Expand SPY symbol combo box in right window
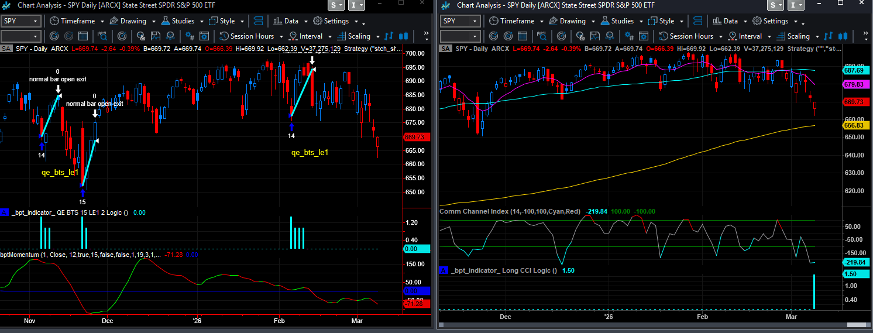This screenshot has width=873, height=333. [x=475, y=21]
